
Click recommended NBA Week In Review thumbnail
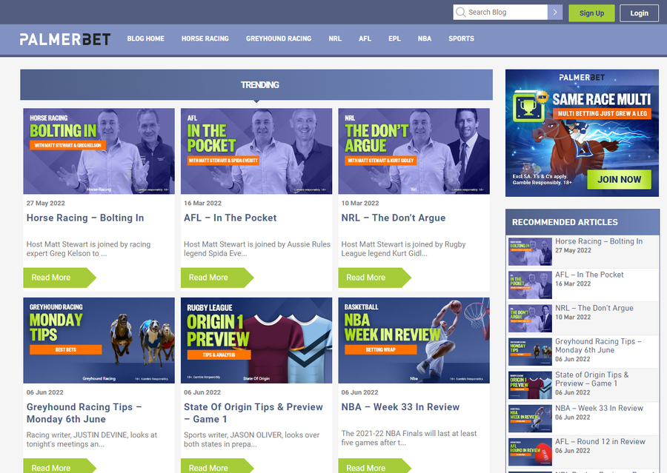click(x=530, y=419)
